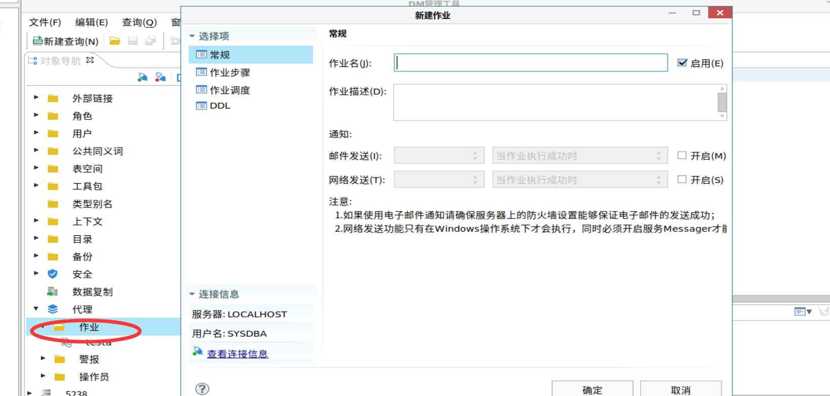The image size is (830, 396).
Task: Click the help question mark icon
Action: pyautogui.click(x=202, y=389)
